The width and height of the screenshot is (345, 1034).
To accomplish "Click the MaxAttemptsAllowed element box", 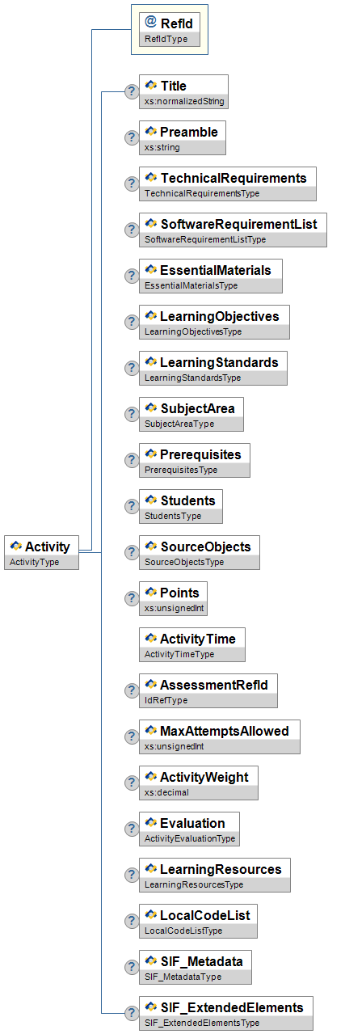I will click(219, 736).
